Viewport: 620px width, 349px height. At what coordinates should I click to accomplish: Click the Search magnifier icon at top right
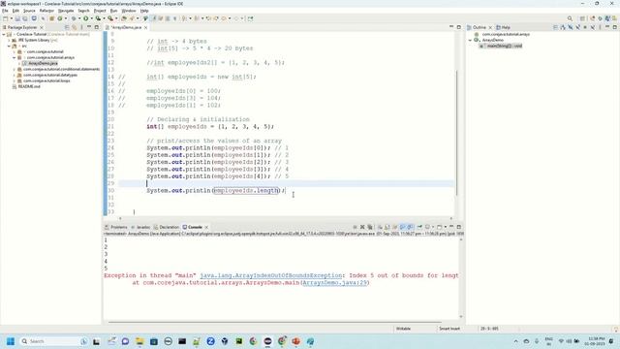(570, 18)
